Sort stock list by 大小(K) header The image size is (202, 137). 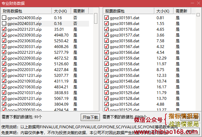[164, 11]
